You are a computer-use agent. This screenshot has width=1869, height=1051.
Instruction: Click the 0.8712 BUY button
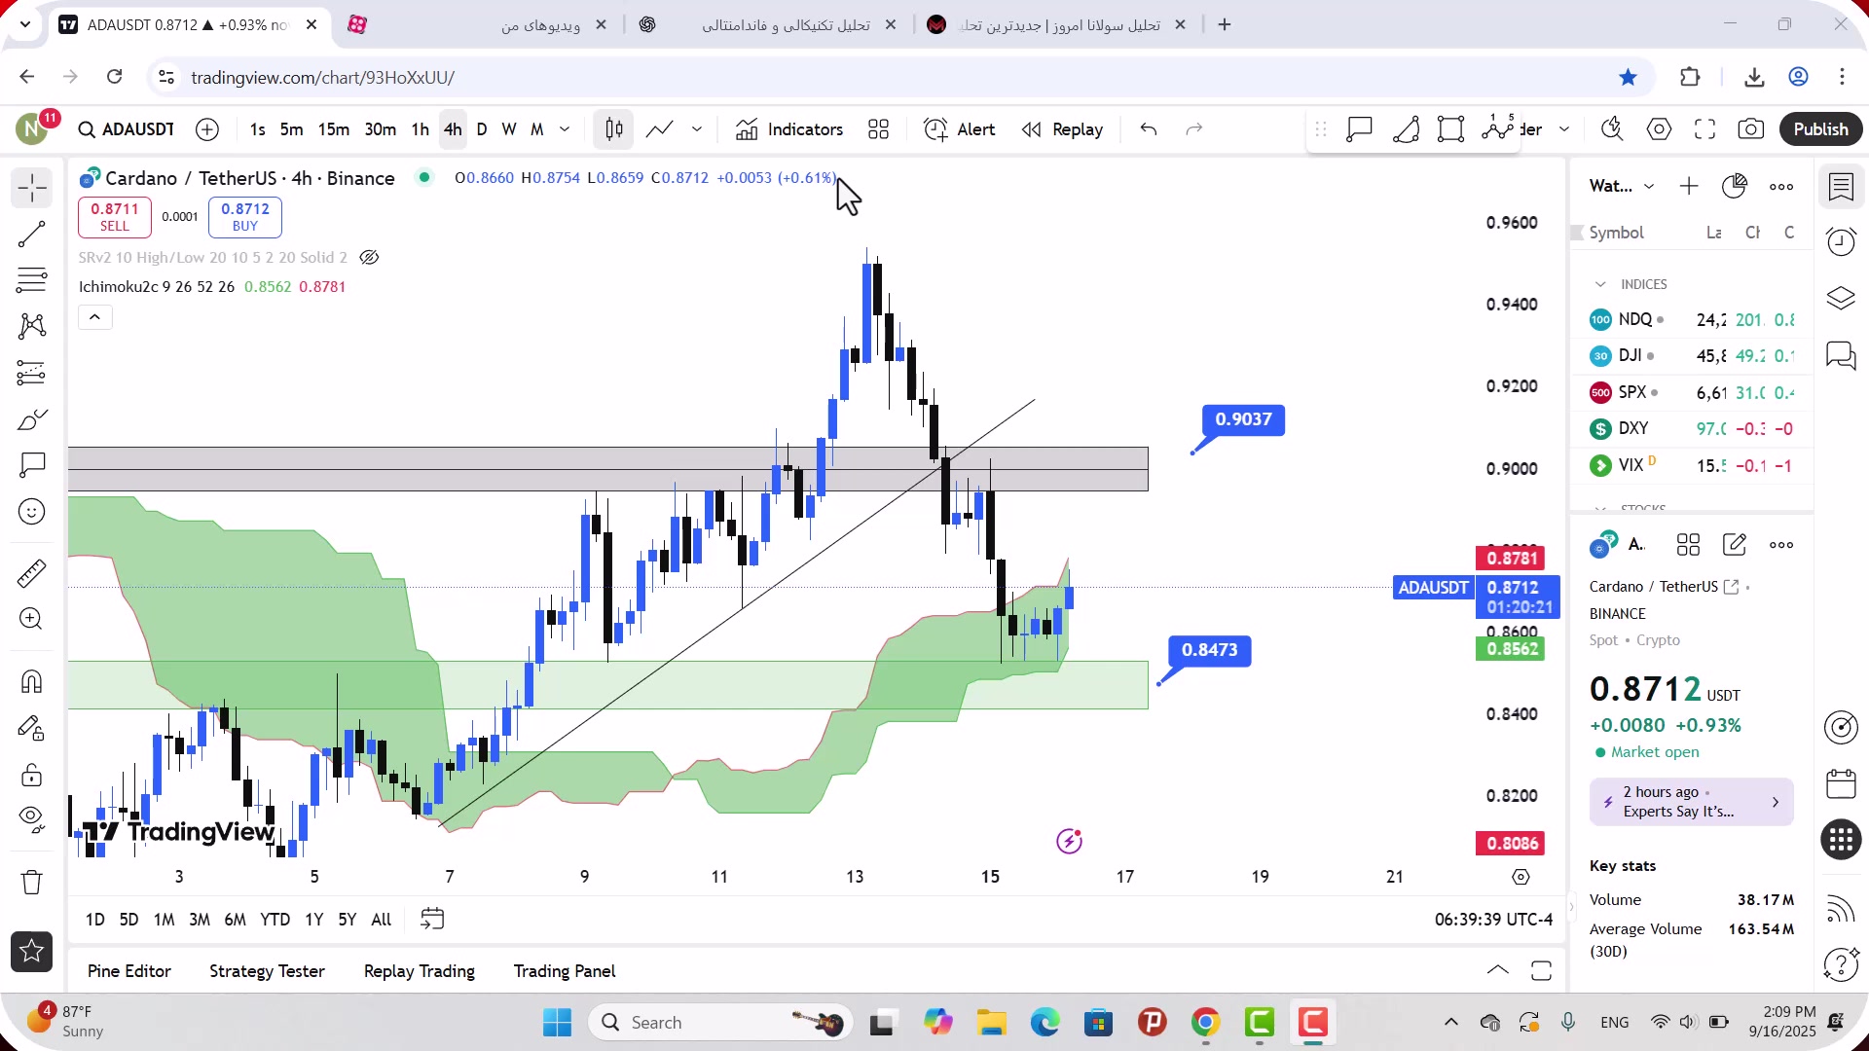(x=245, y=217)
